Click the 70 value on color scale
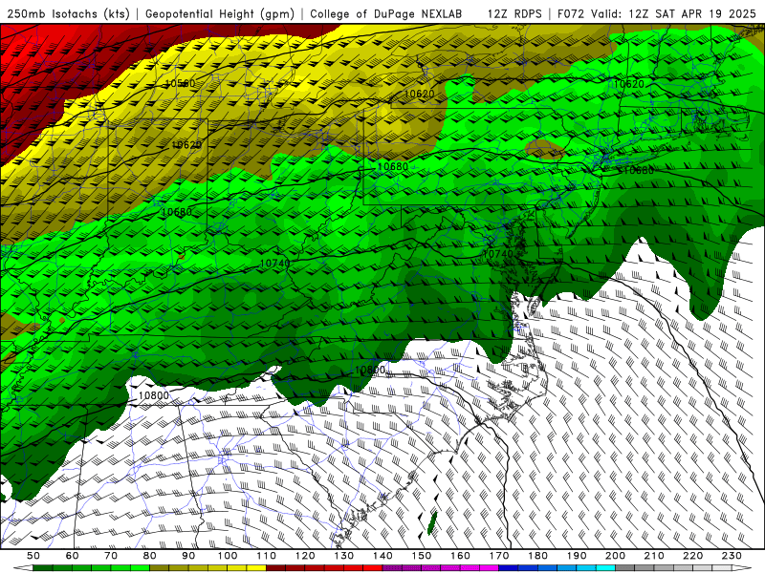The image size is (765, 573). coord(111,556)
